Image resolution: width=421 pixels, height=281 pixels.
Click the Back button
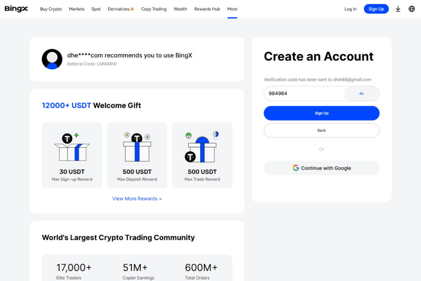[322, 130]
